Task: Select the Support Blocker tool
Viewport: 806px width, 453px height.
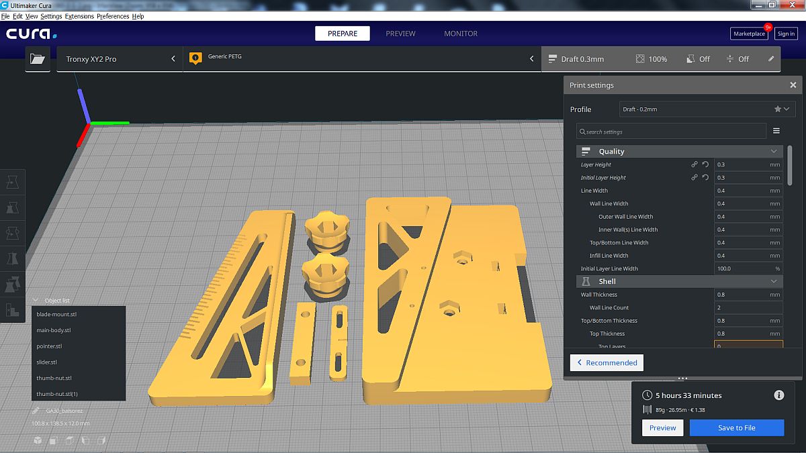Action: tap(12, 310)
